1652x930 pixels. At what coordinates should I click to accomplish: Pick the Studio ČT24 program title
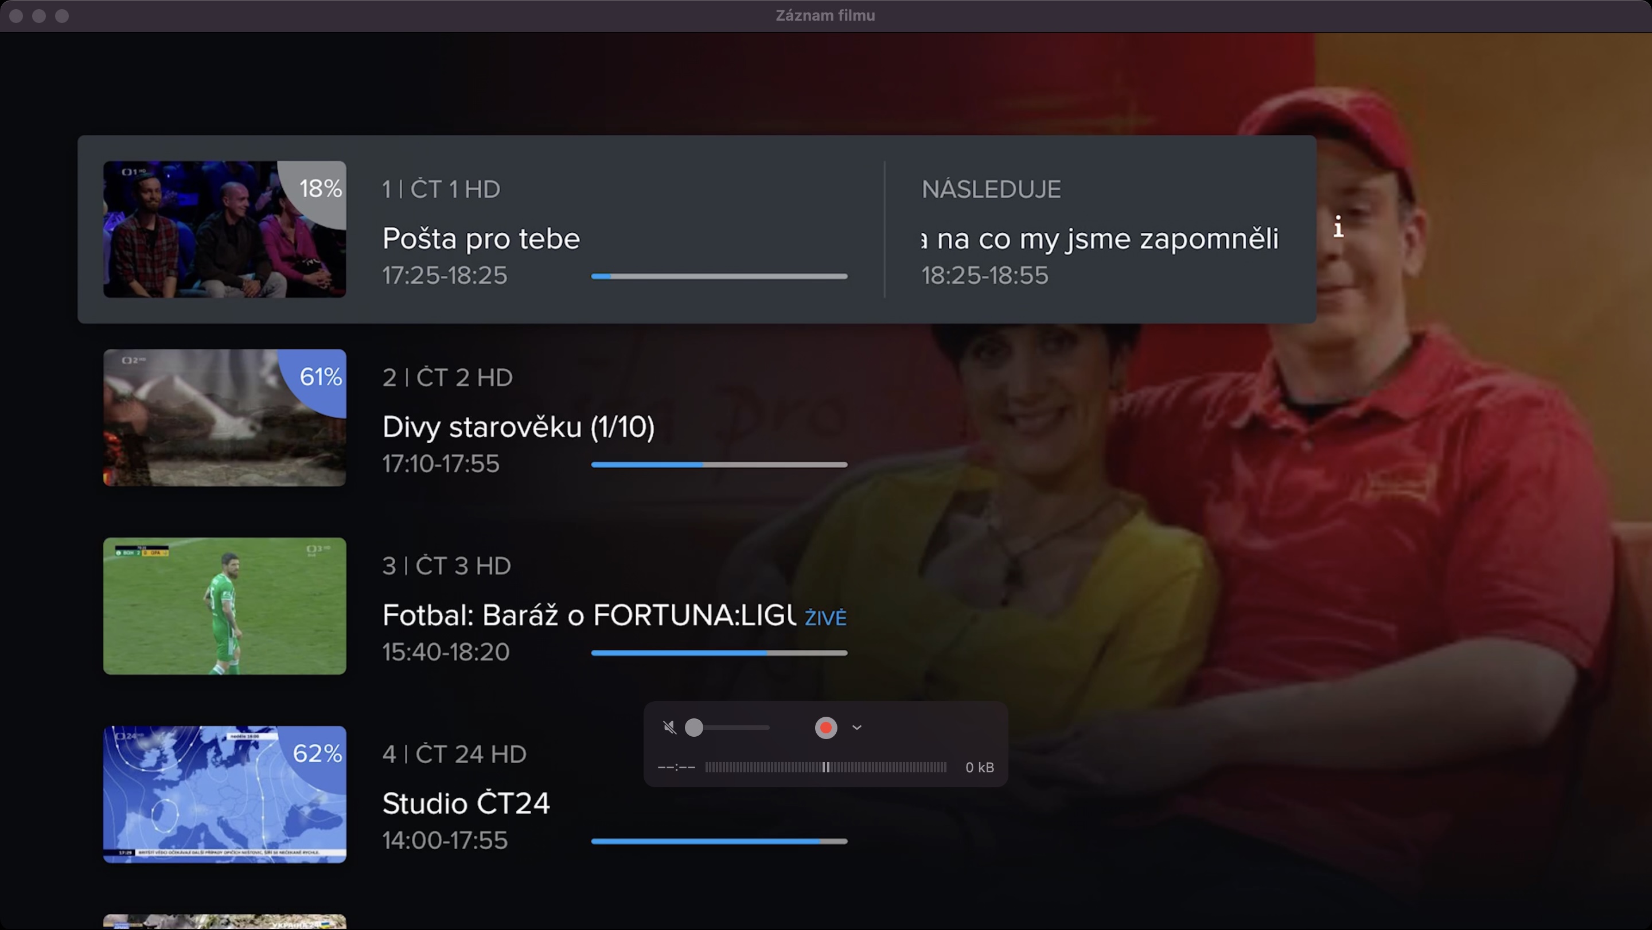click(x=466, y=804)
